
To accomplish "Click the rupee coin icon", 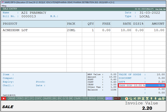I will 127,98.
